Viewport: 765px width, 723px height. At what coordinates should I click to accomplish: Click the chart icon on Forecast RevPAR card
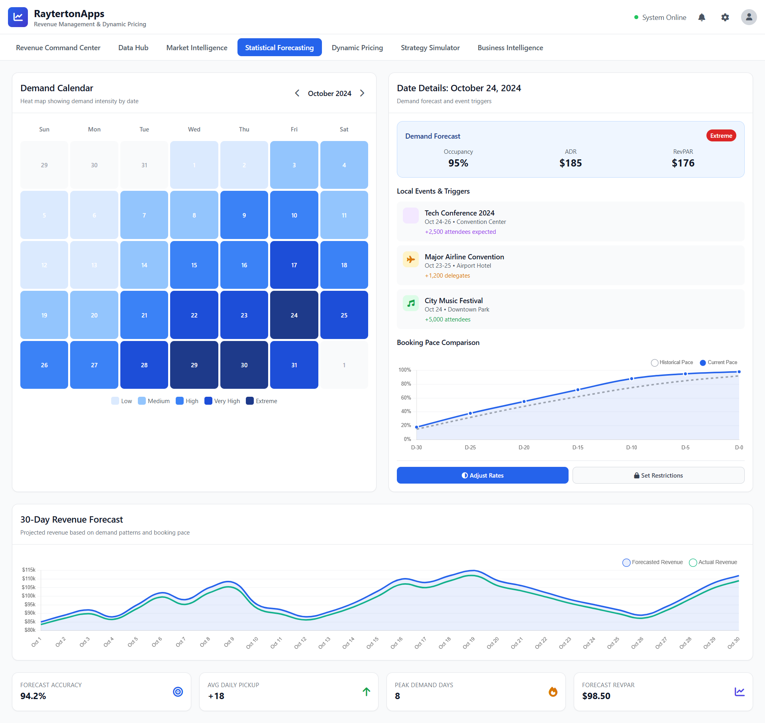(739, 692)
